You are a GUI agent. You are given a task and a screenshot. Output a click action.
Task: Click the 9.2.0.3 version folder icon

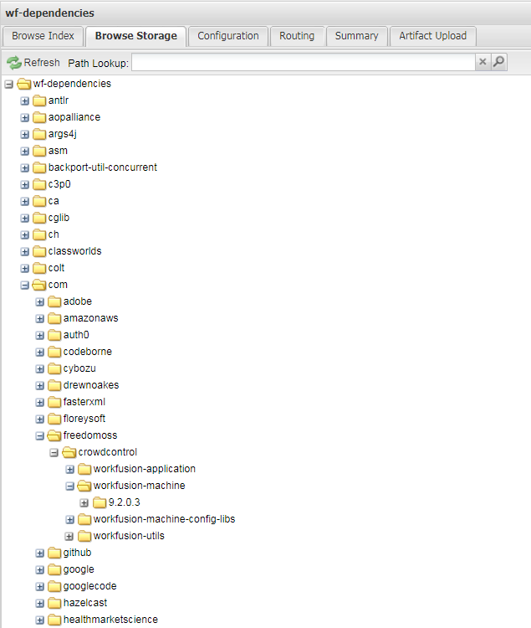tap(100, 502)
